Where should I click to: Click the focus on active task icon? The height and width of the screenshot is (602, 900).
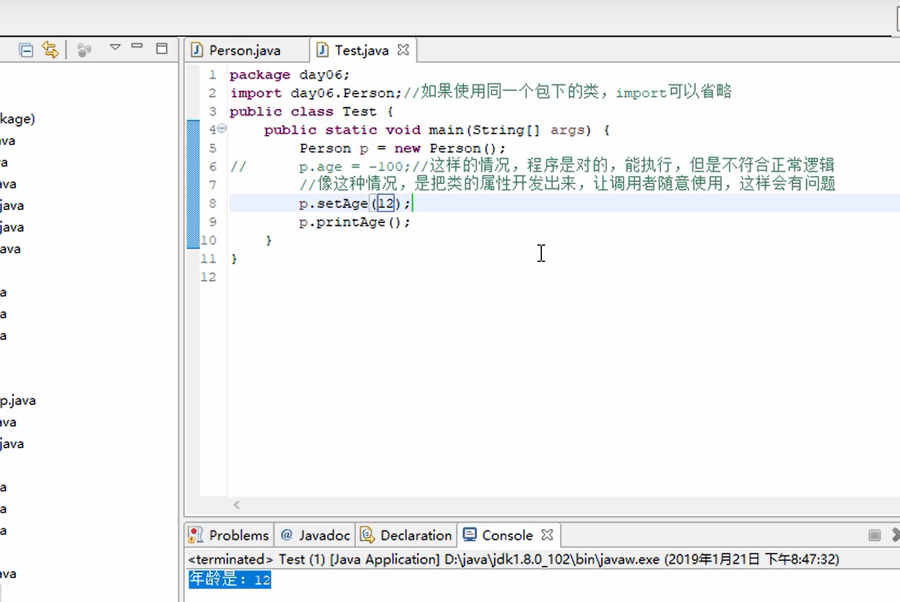click(84, 50)
